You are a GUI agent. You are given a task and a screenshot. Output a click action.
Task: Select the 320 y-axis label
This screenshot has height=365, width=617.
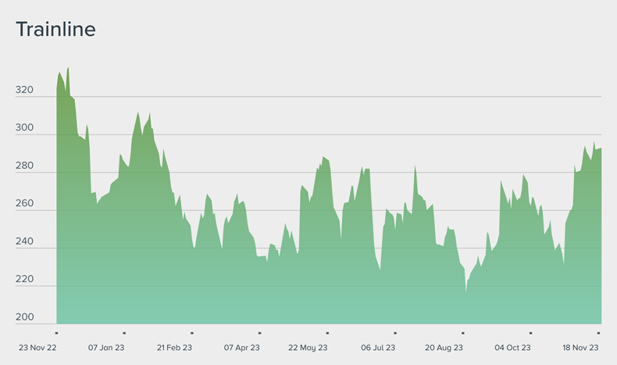(x=25, y=91)
